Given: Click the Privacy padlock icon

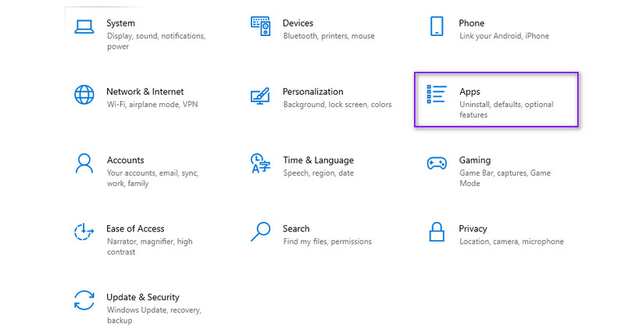Looking at the screenshot, I should tap(437, 232).
